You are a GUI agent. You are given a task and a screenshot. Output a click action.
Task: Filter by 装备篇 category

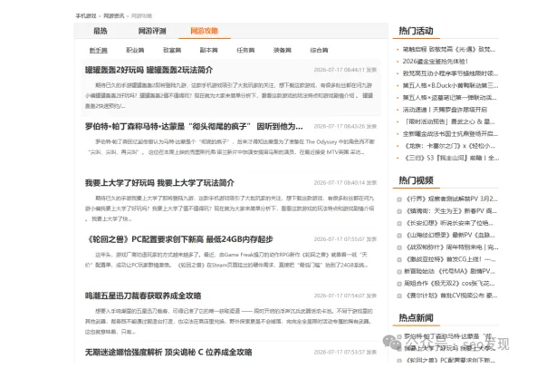point(283,50)
